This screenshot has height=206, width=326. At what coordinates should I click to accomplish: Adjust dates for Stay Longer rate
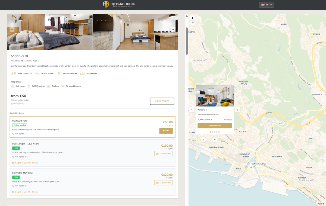[x=163, y=154]
